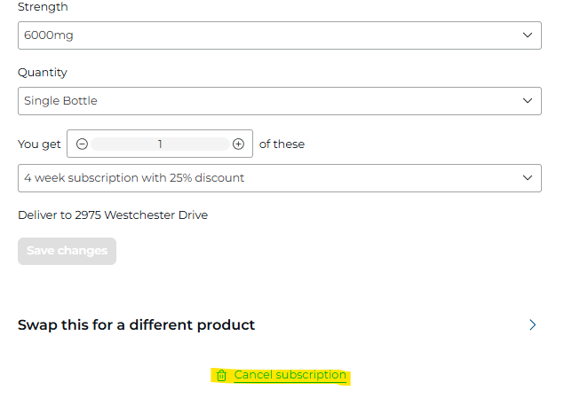Click the blank space right of Save changes
Image resolution: width=580 pixels, height=398 pixels.
(311, 251)
